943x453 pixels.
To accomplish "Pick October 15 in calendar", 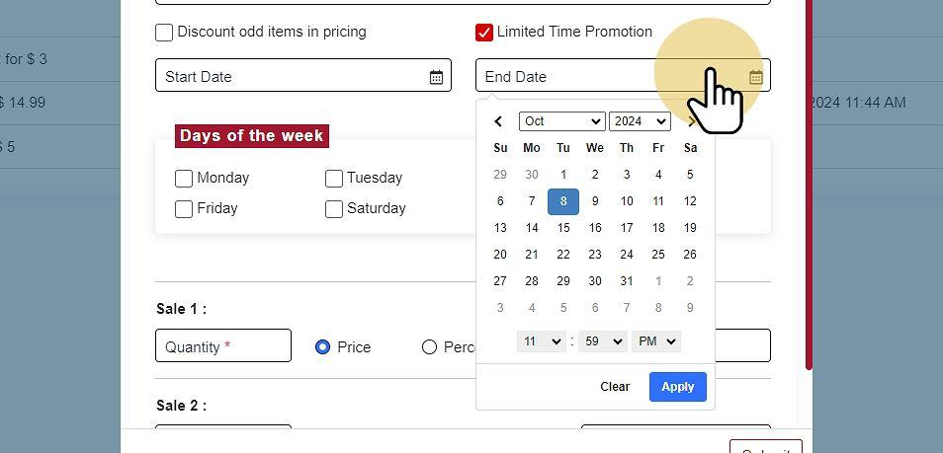I will (x=563, y=228).
